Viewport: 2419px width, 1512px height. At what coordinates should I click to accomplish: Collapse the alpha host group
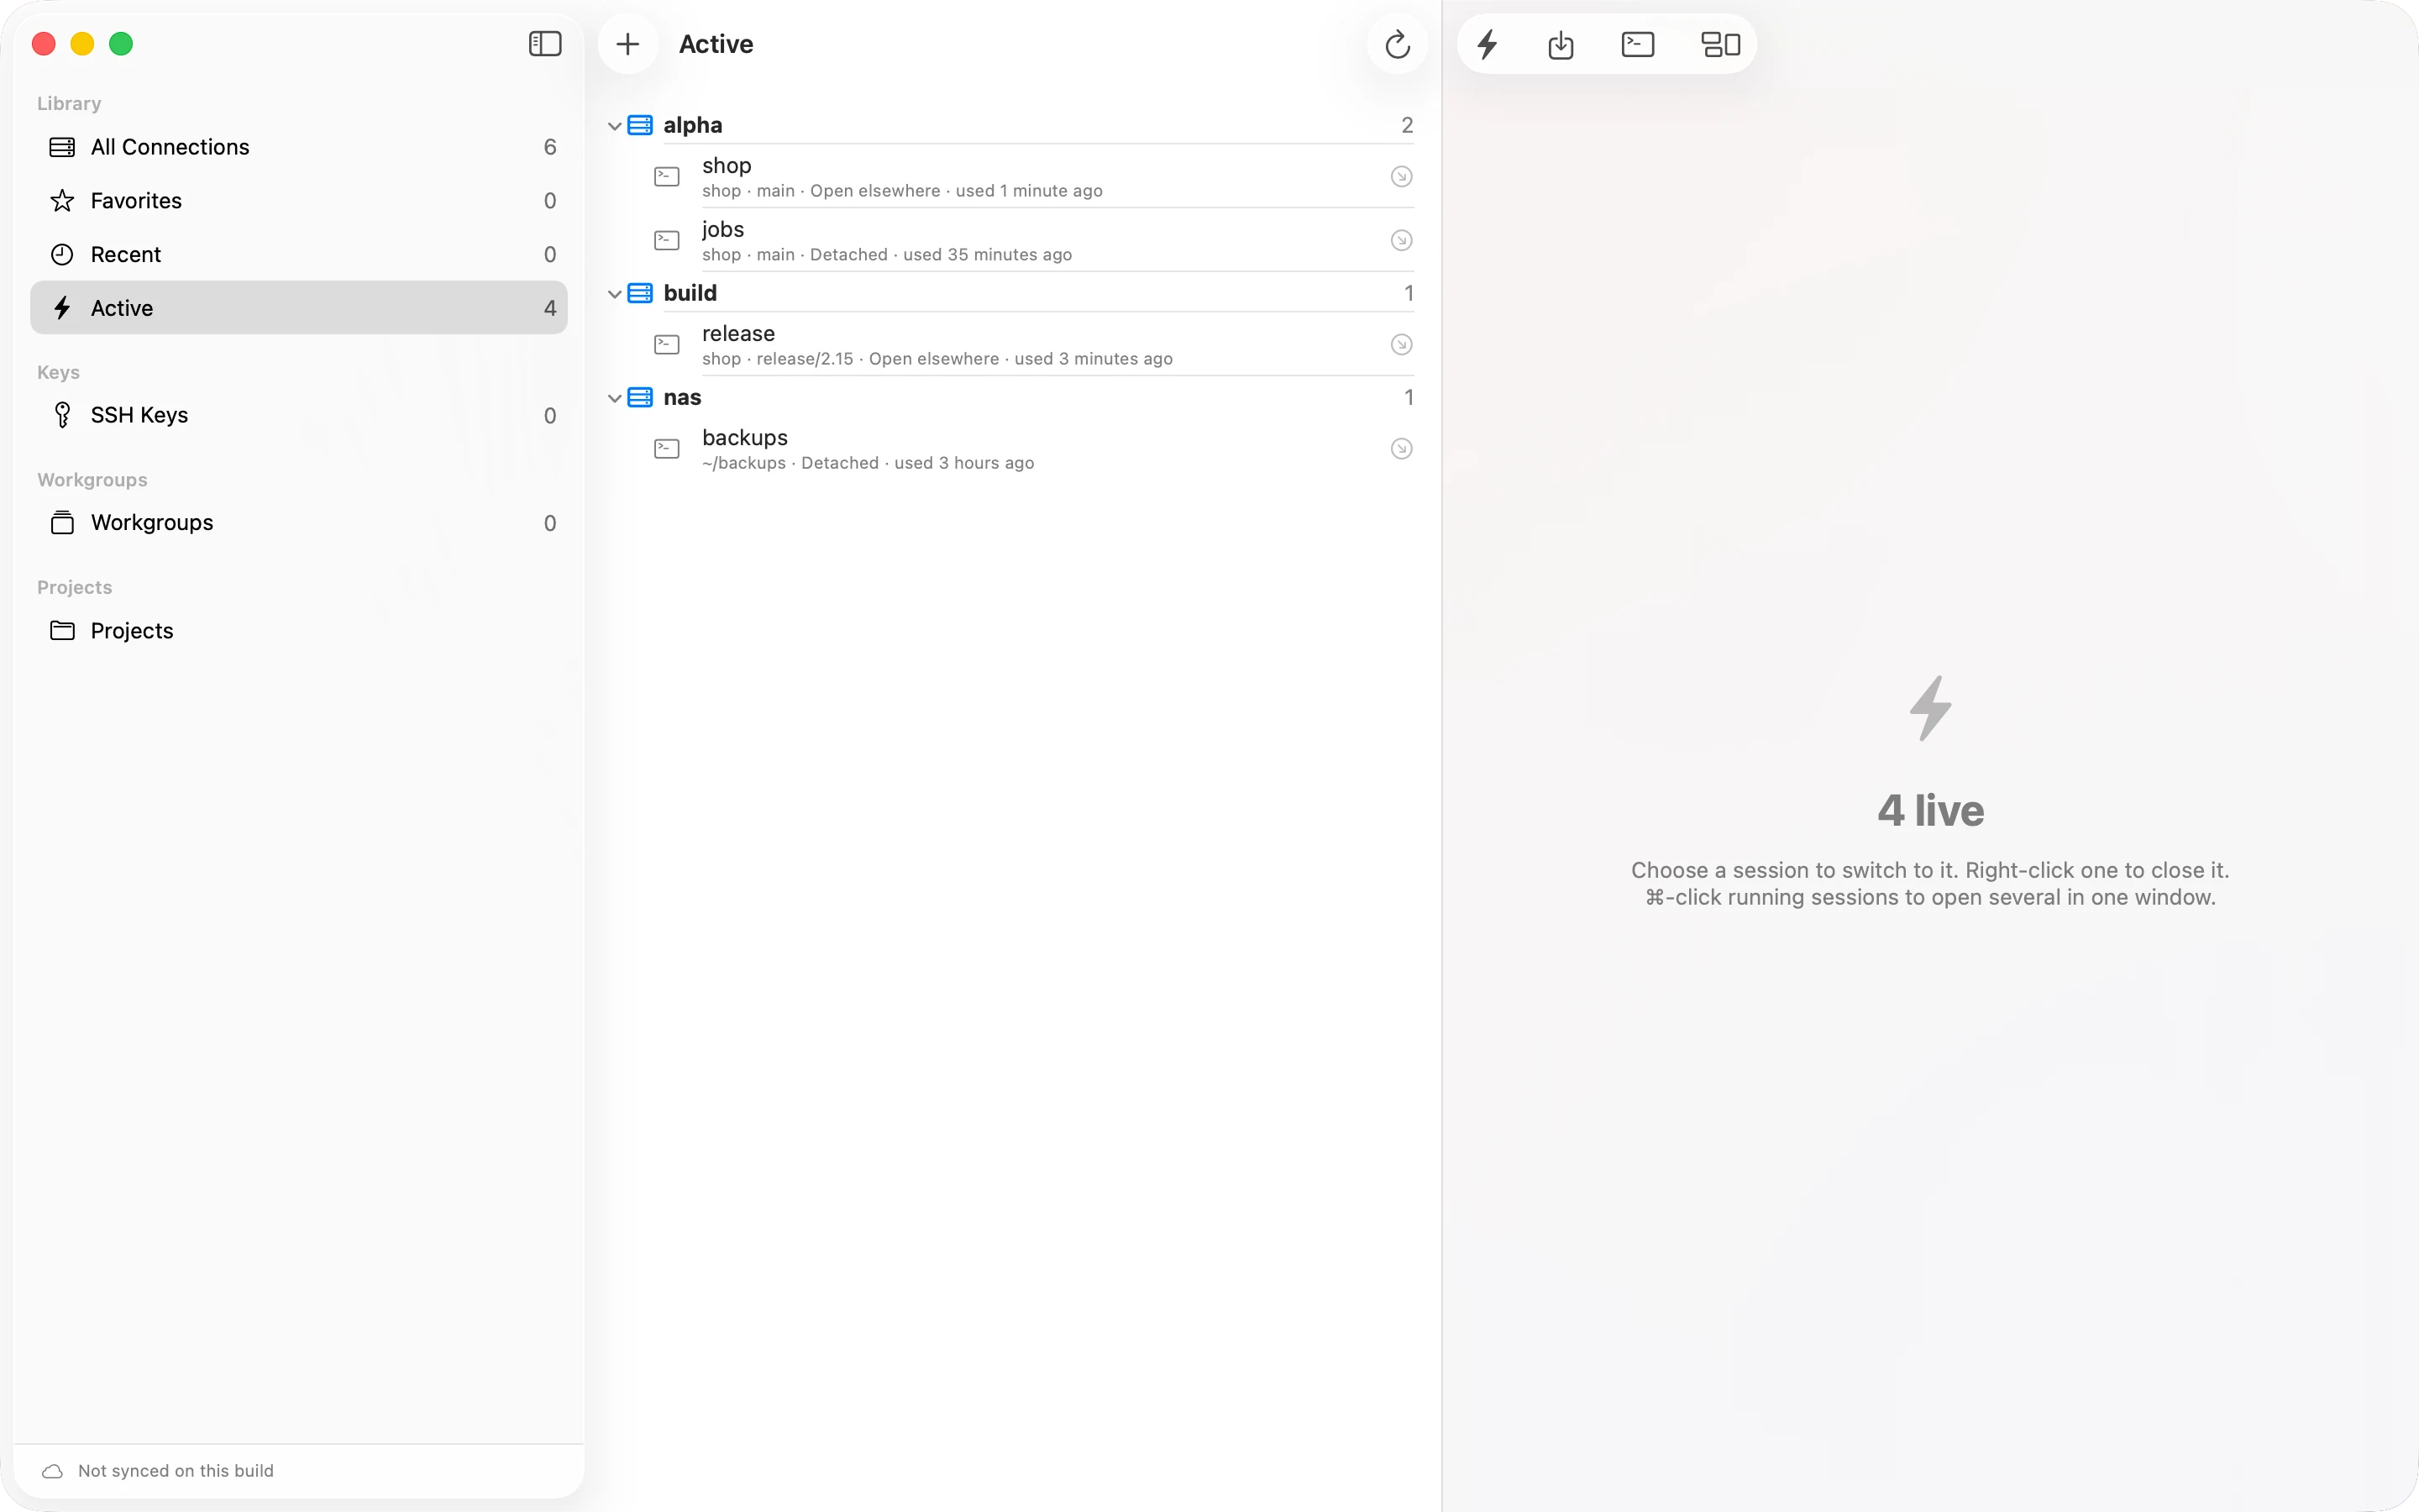click(615, 126)
